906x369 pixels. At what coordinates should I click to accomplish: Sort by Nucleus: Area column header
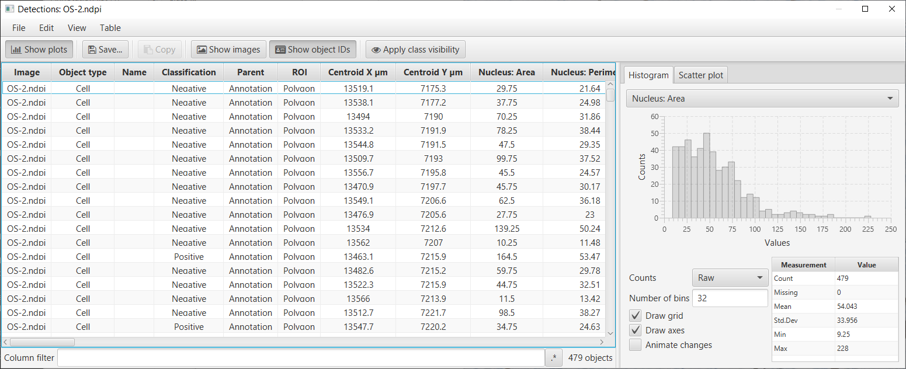[506, 72]
